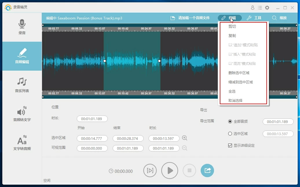The image size is (300, 187).
Task: Switch to 音乐列表 music list
Action: pos(22,85)
